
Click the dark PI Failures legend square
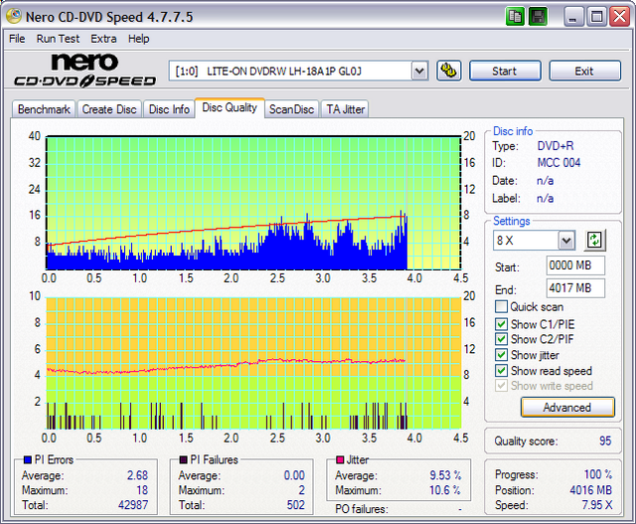point(183,460)
